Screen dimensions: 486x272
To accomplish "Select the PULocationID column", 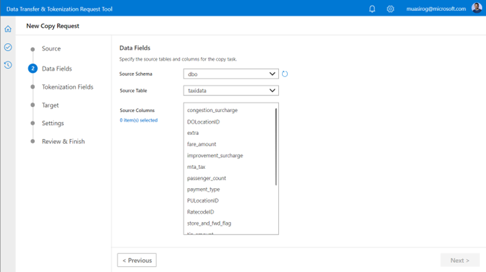I will 203,200.
